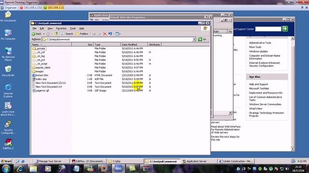Select the _vti_cnf folder
The height and width of the screenshot is (173, 309).
pyautogui.click(x=39, y=52)
